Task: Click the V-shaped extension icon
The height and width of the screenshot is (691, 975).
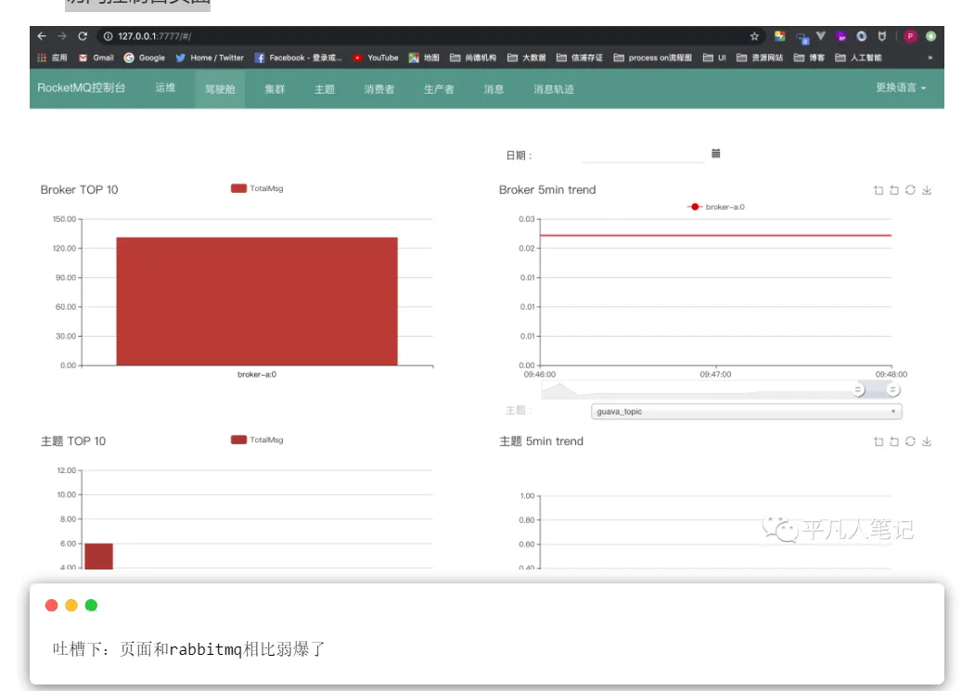Action: coord(821,36)
